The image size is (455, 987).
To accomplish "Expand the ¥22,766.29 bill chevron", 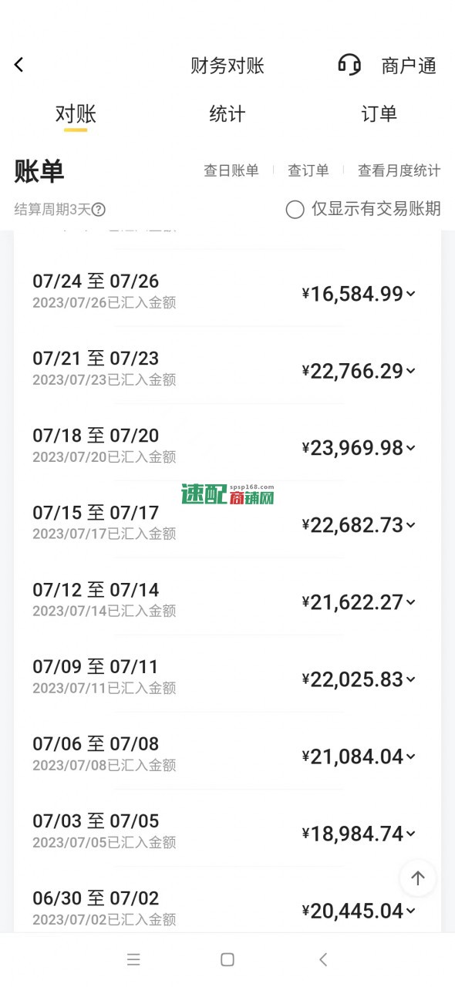I will [411, 370].
